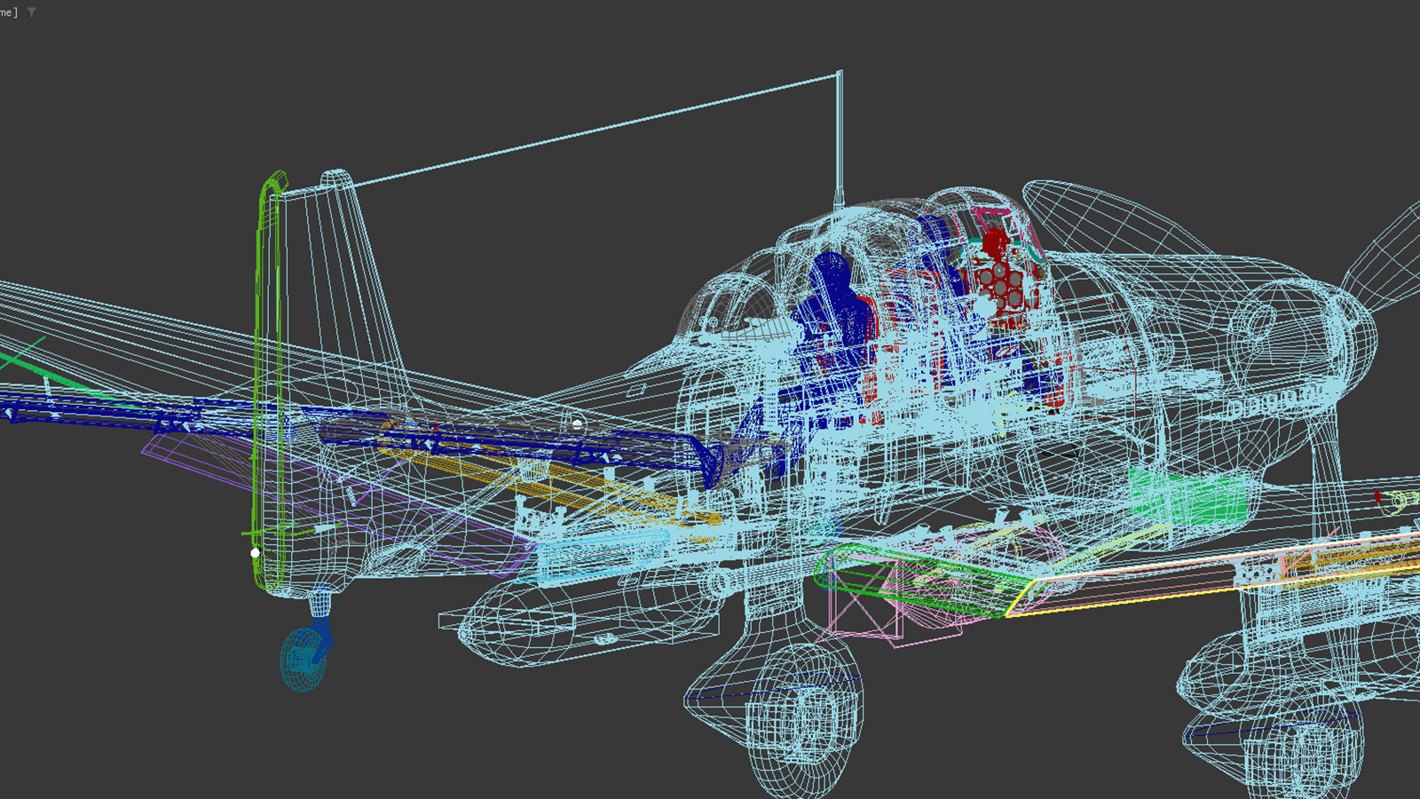Screen dimensions: 1420x799
Task: Click the white vertex dot at rudder base
Action: (x=256, y=552)
